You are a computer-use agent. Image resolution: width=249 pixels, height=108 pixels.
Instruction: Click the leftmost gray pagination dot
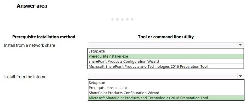(x=112, y=19)
